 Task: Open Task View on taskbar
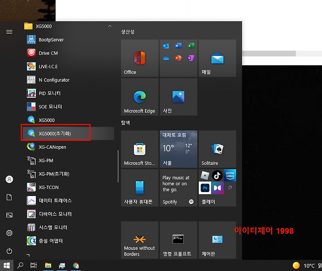(33, 265)
